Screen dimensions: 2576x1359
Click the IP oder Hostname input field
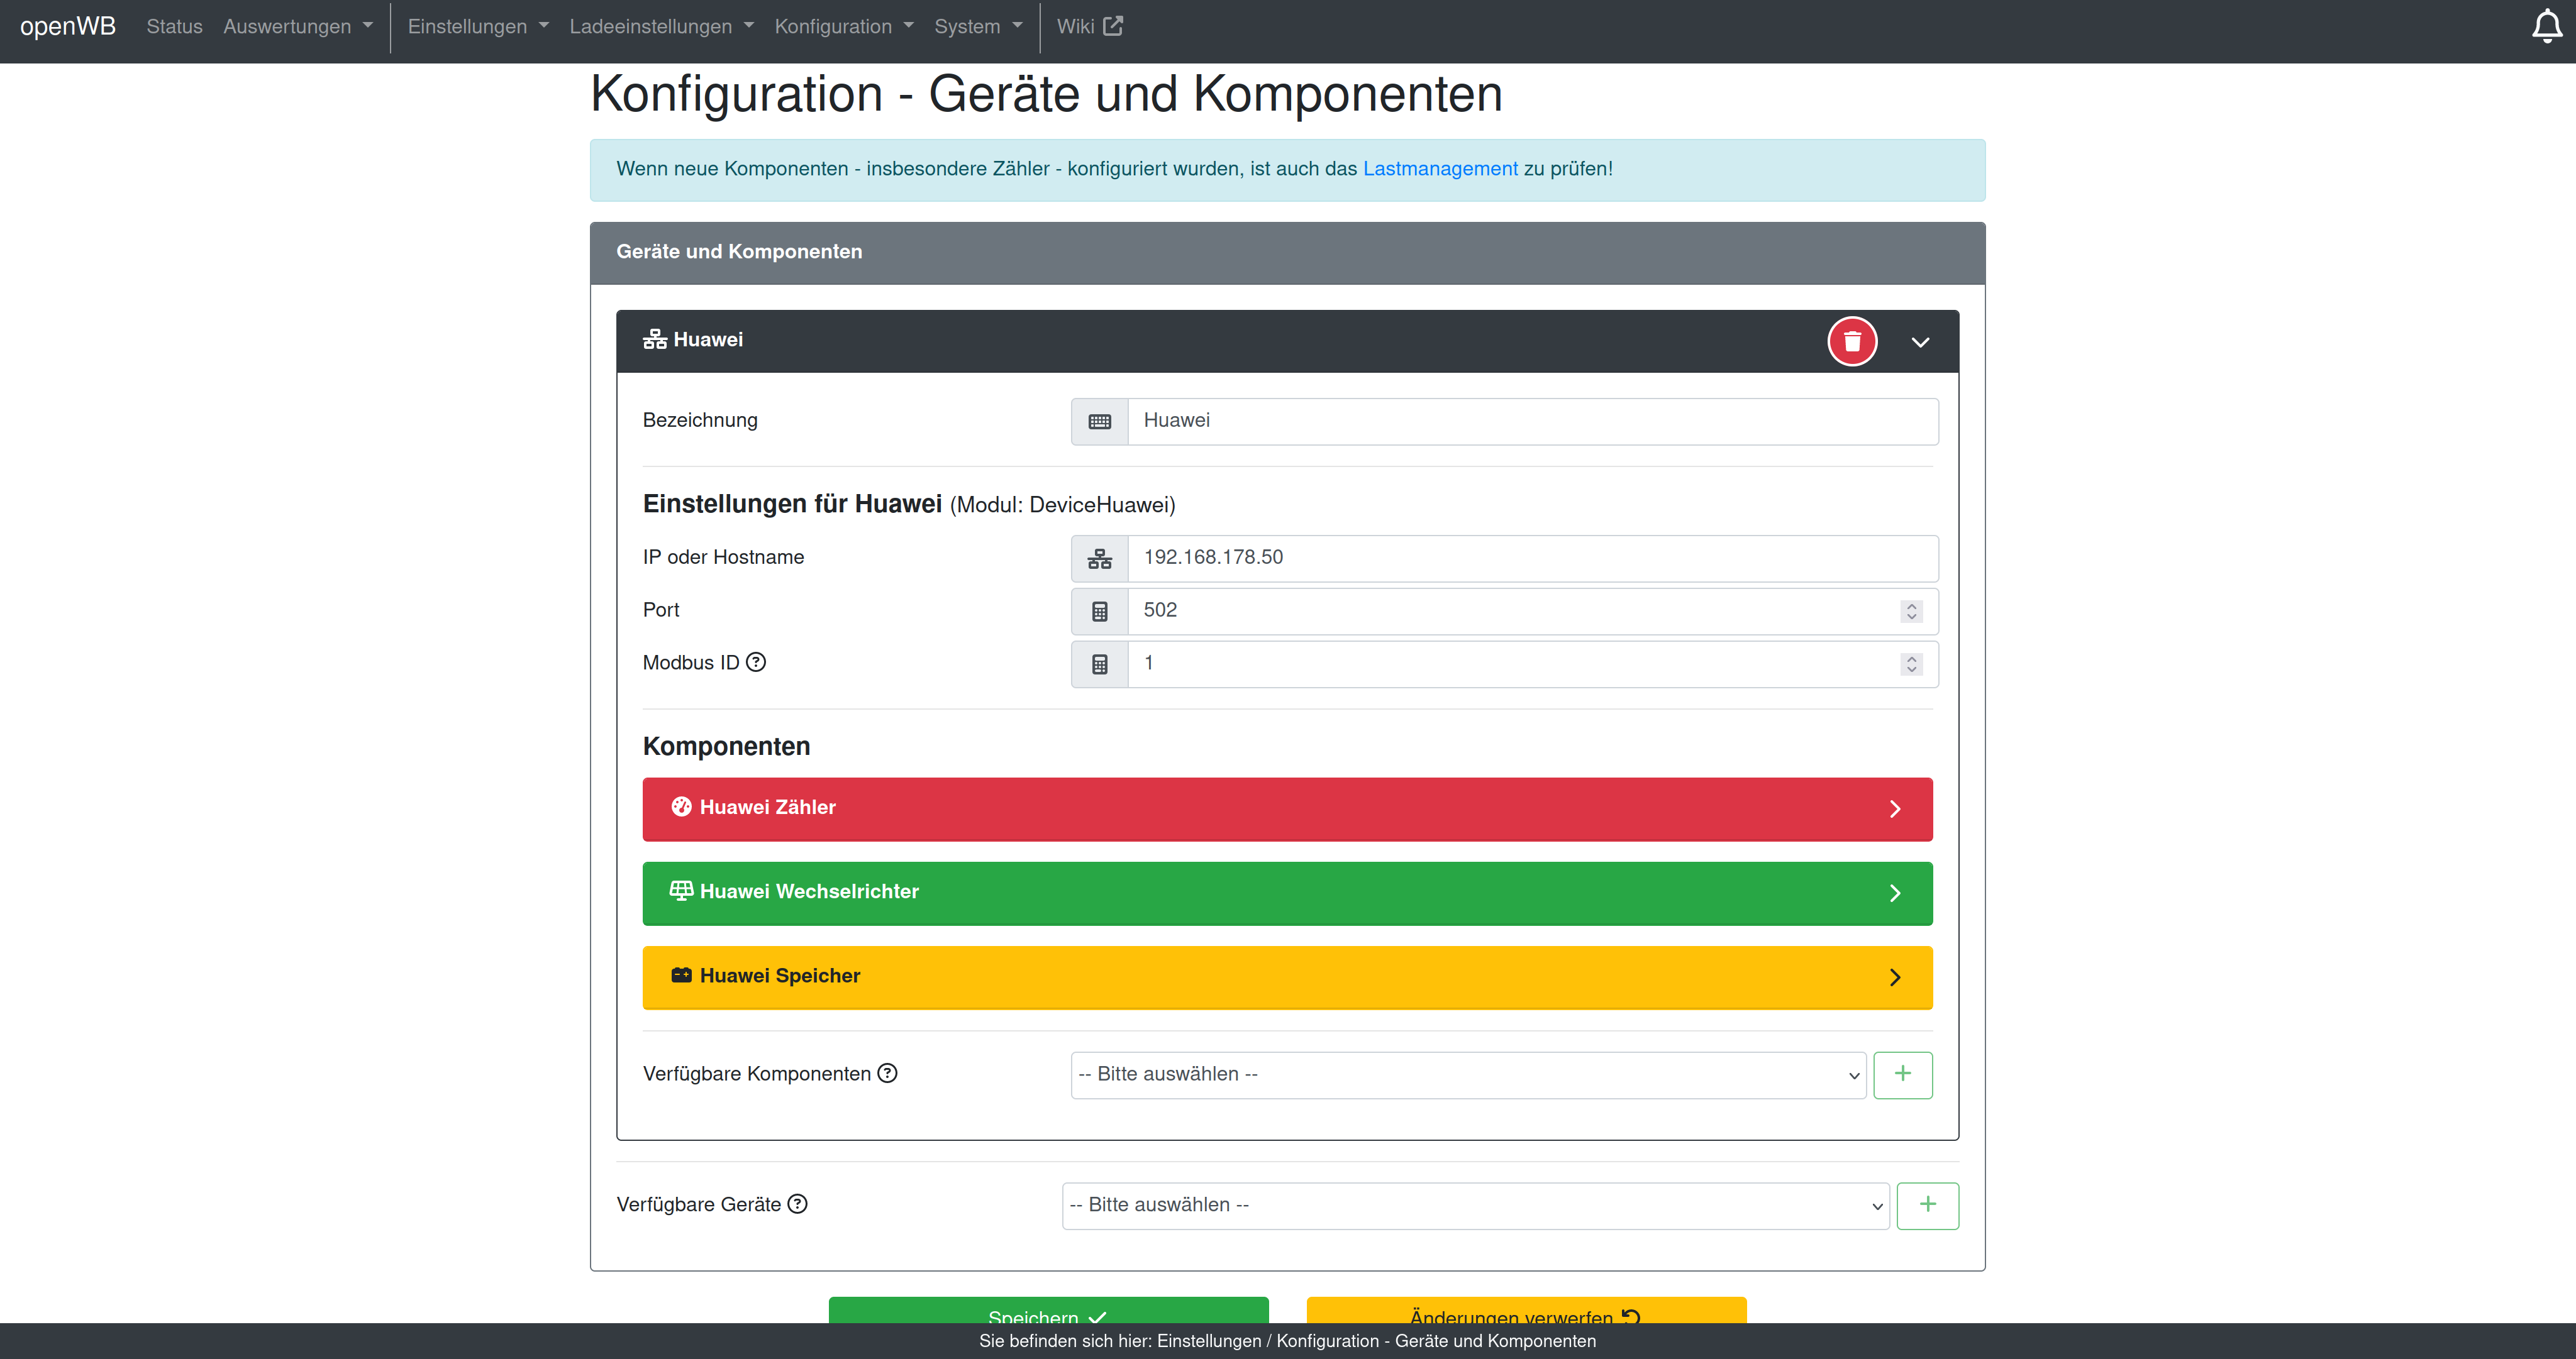tap(1531, 558)
